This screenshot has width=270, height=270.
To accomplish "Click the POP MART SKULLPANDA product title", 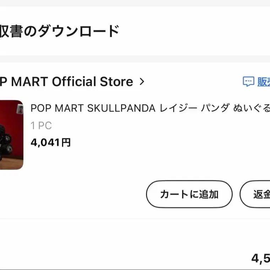I will coord(150,108).
